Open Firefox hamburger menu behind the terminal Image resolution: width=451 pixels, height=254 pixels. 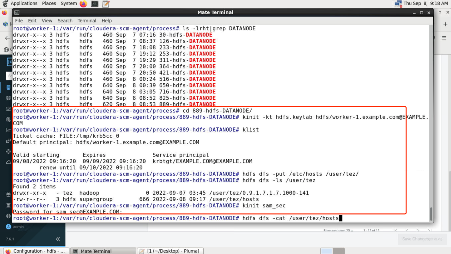[444, 38]
